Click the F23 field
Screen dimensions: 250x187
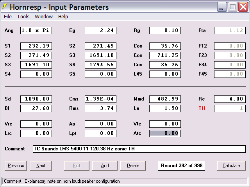(230, 55)
